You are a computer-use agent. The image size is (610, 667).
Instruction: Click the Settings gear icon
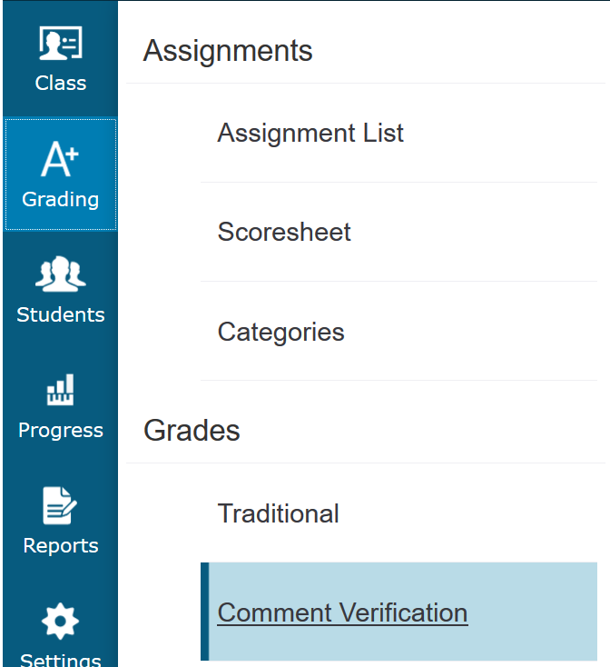60,622
